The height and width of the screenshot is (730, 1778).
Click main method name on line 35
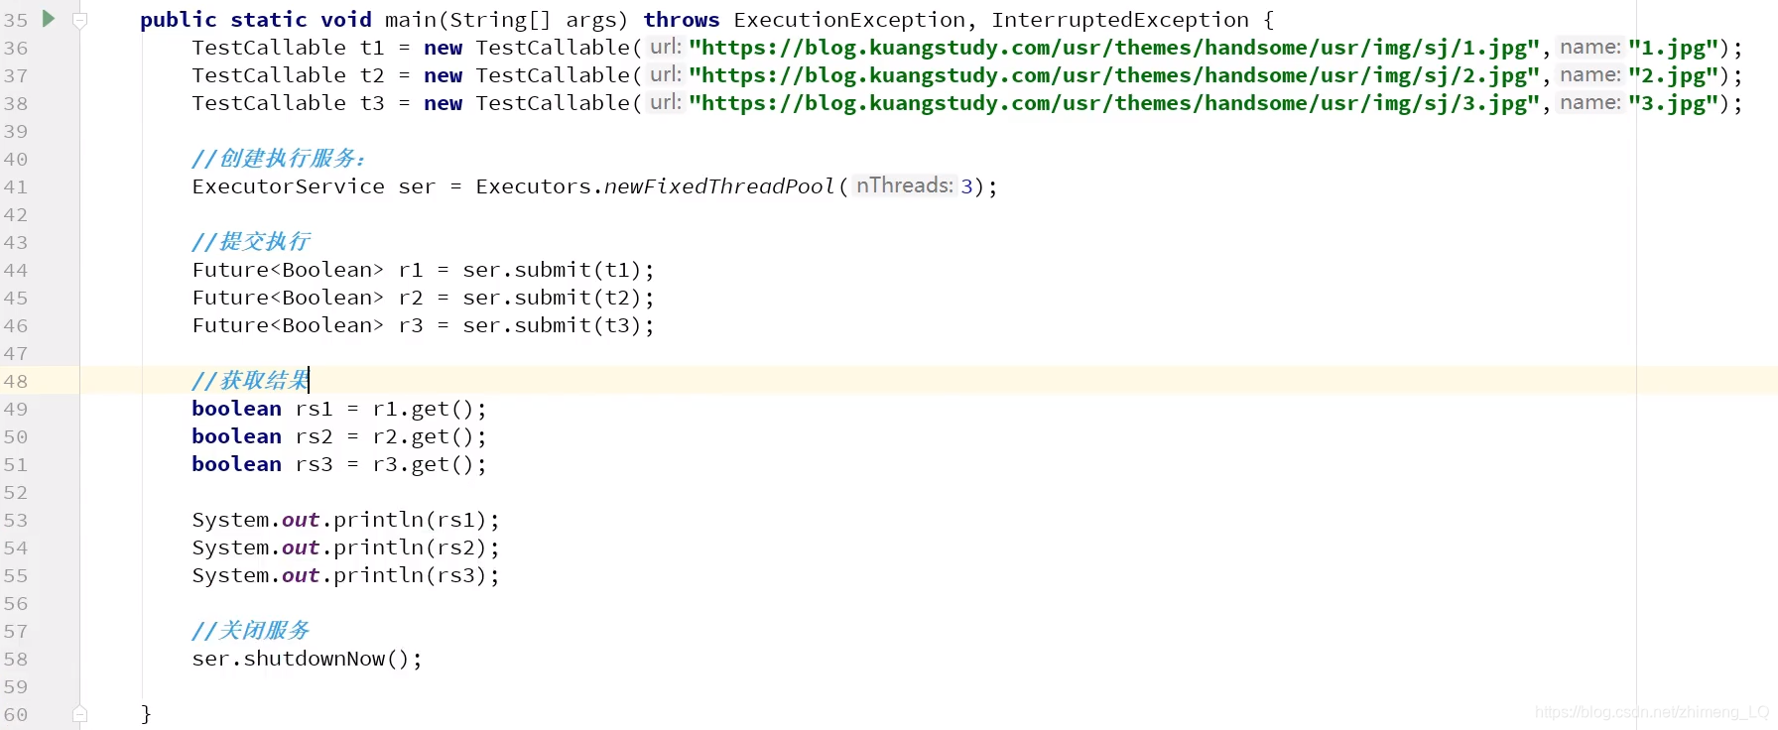(411, 20)
